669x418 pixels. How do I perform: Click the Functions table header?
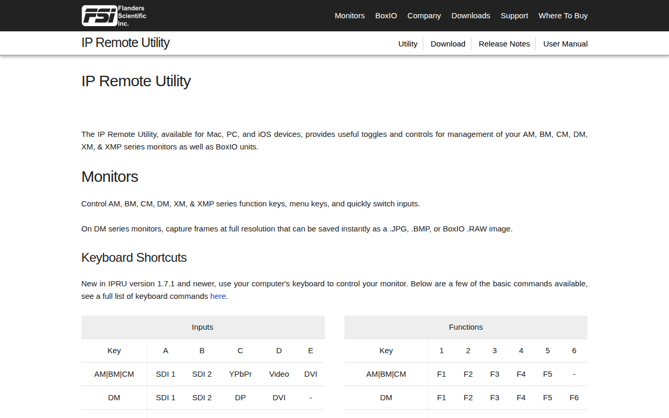(x=466, y=327)
